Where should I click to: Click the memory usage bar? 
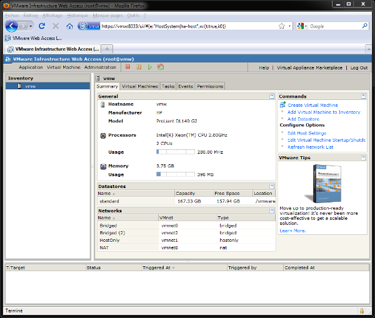click(x=176, y=174)
